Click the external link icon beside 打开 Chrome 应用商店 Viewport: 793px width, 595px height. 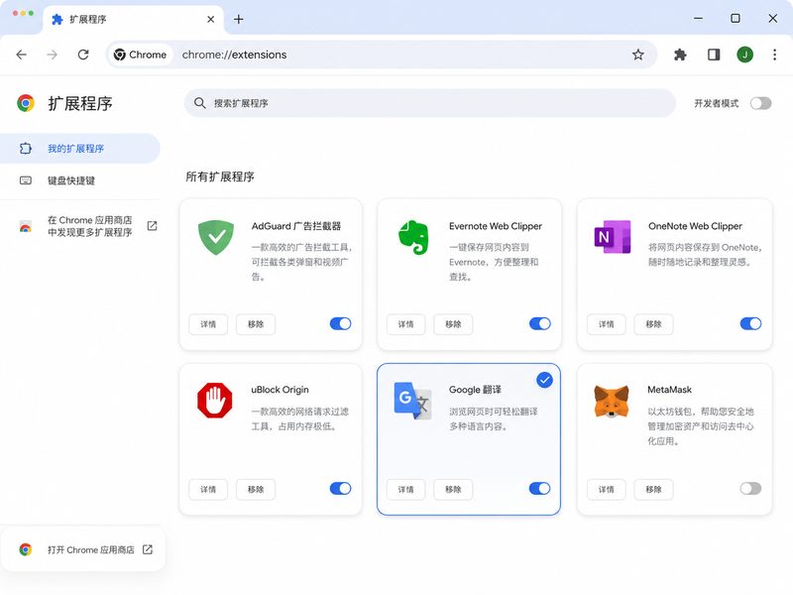[148, 549]
